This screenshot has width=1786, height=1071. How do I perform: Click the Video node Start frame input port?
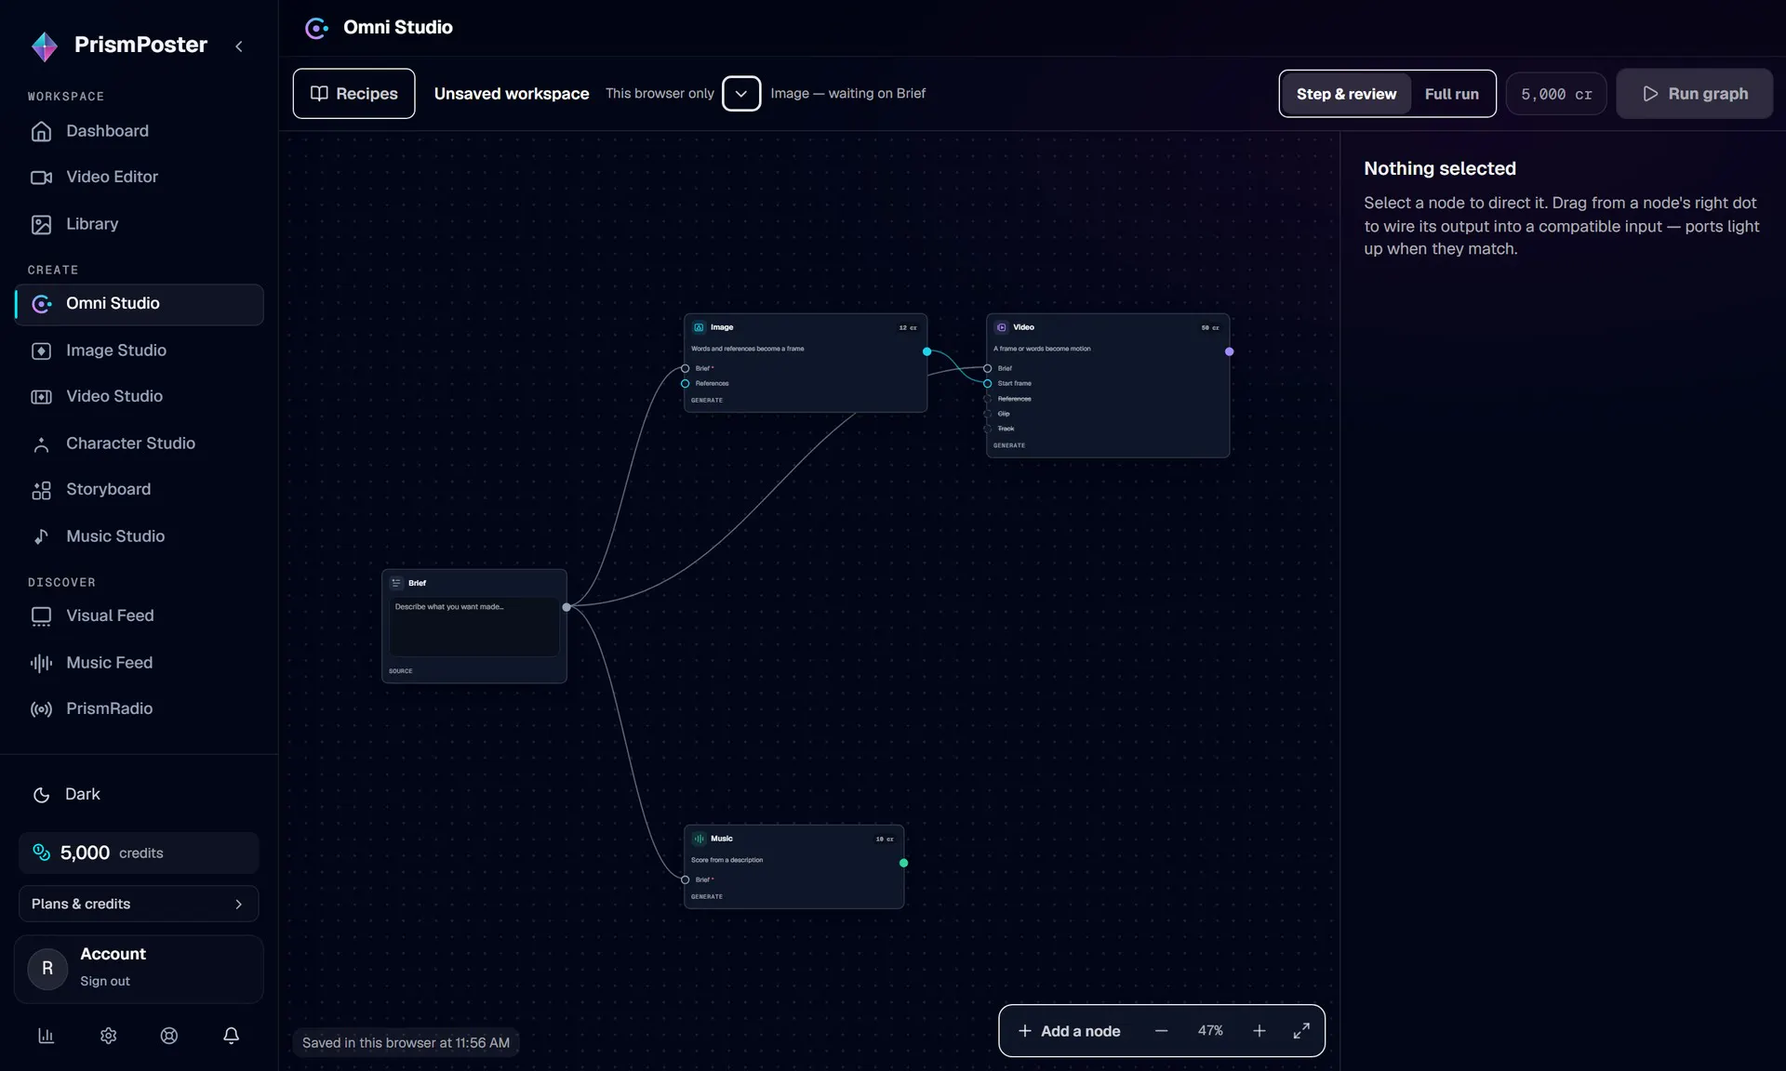(988, 383)
